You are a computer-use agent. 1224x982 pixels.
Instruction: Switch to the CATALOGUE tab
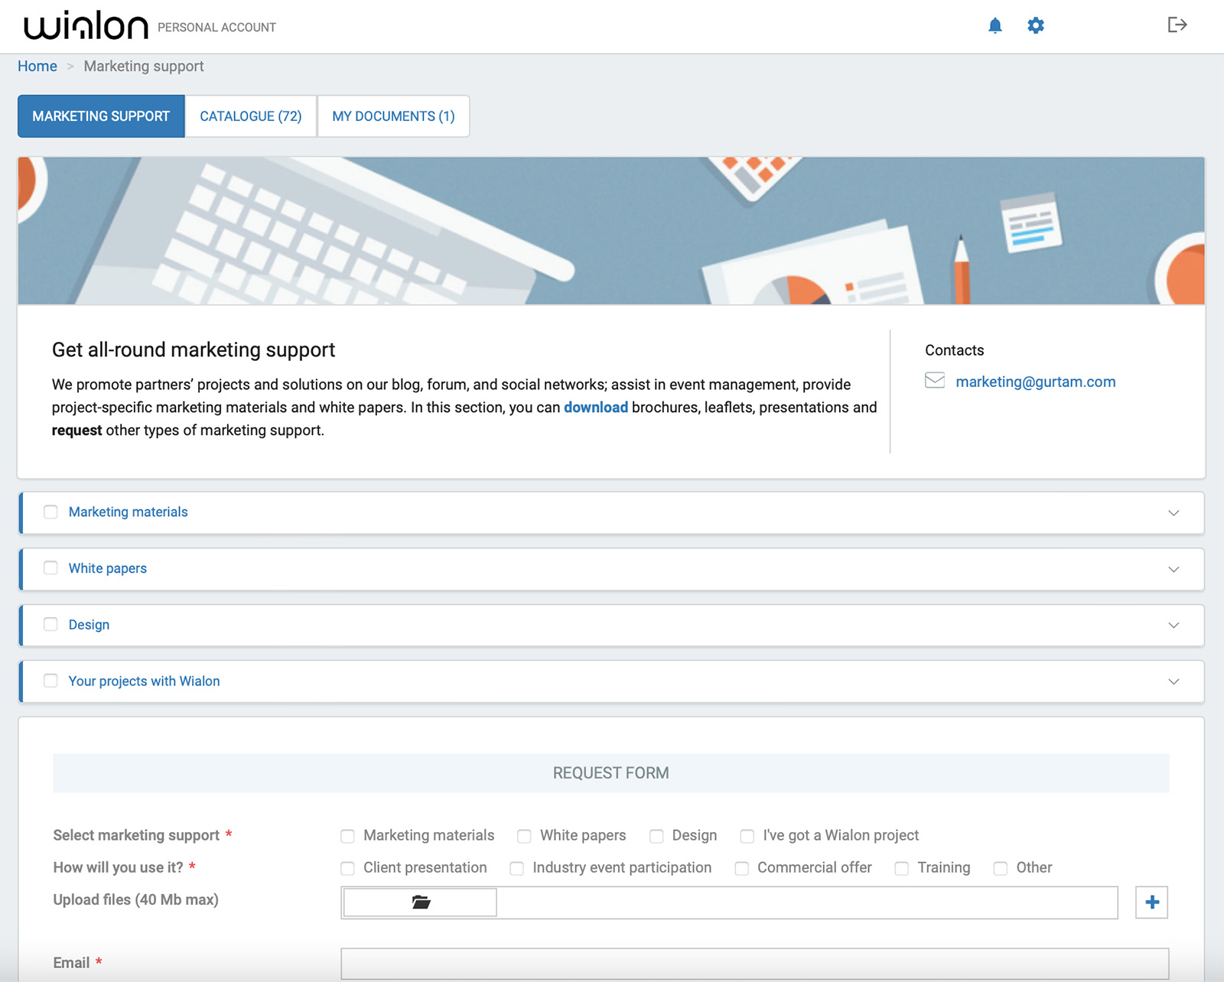click(250, 115)
